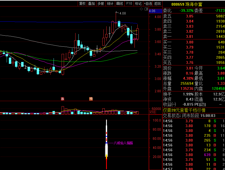Click the 今开 3.64 open price
Viewport: 225px width, 170px height.
point(221,68)
